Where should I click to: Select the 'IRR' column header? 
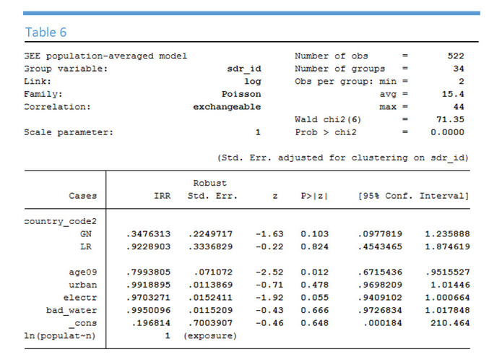pyautogui.click(x=163, y=196)
